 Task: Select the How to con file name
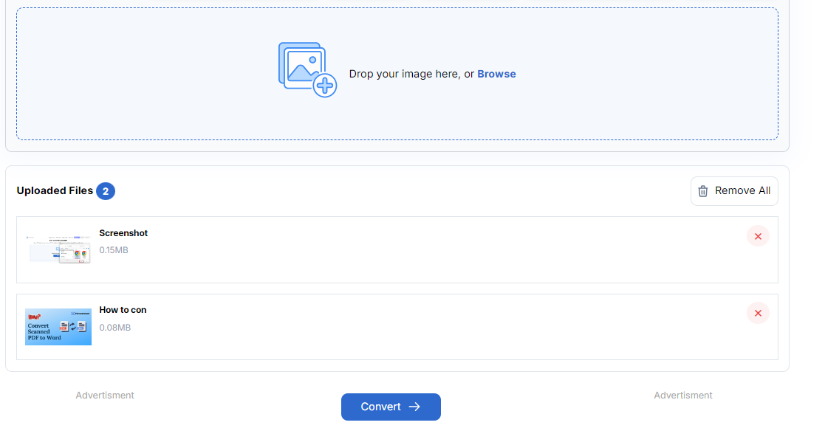123,310
